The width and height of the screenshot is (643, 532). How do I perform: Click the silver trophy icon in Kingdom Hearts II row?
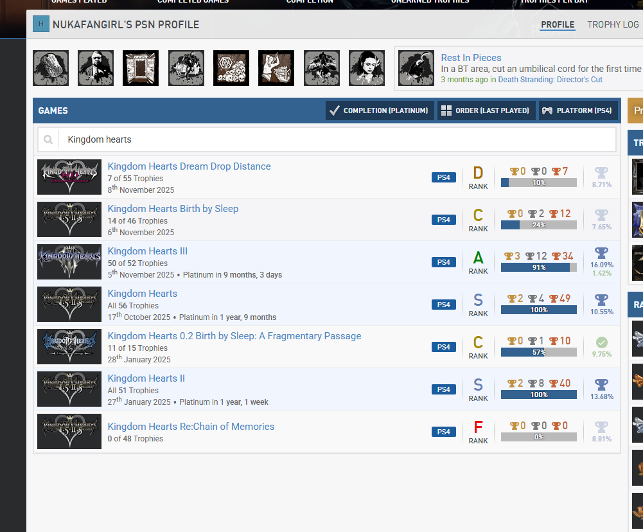(x=533, y=383)
